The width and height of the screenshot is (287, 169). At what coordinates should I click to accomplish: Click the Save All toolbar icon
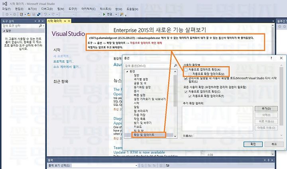point(39,14)
